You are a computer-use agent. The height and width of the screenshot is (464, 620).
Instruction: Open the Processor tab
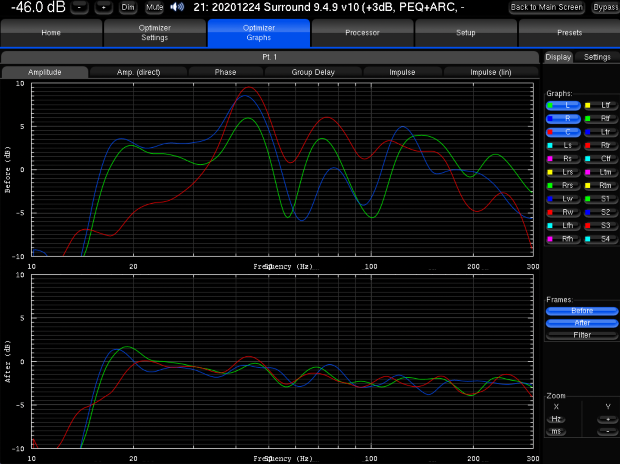(362, 33)
